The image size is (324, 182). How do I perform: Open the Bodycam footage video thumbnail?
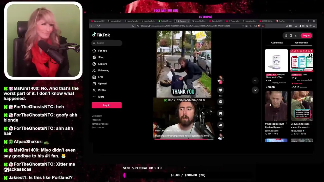(x=302, y=106)
